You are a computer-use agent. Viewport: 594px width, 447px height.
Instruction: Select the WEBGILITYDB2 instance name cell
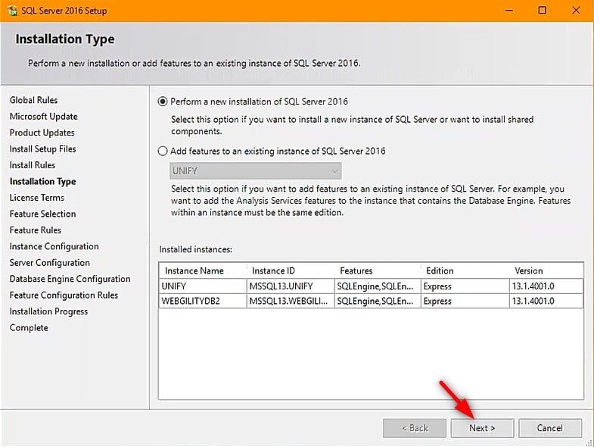(x=203, y=301)
